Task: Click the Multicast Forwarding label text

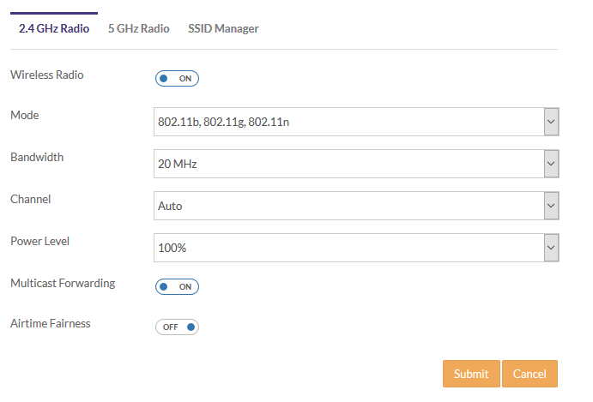Action: click(62, 283)
